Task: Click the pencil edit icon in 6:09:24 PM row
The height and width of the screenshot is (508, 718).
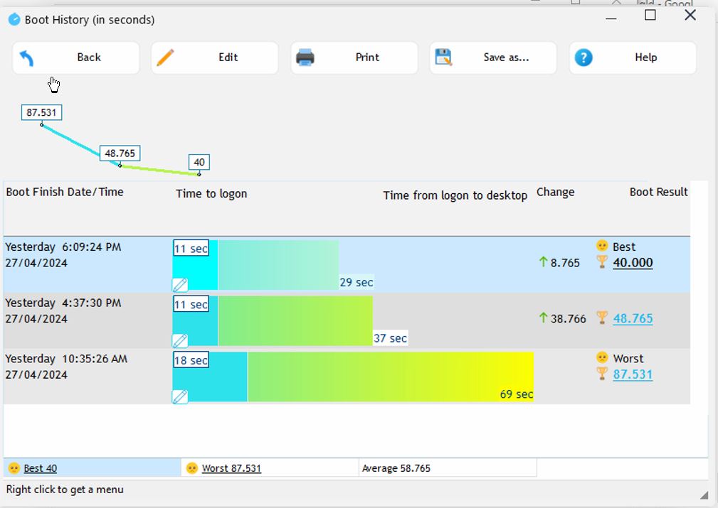Action: [x=180, y=285]
